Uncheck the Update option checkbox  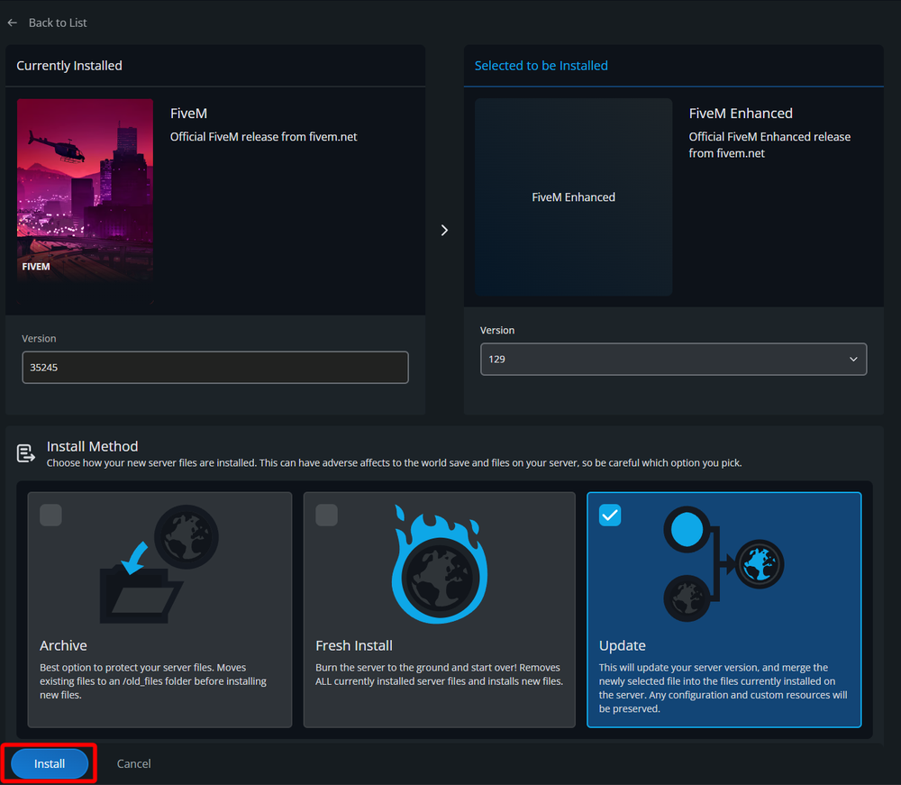pos(610,515)
